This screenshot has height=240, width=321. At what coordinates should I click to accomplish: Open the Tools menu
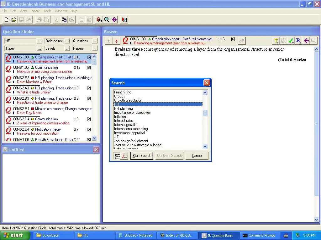tap(47, 11)
